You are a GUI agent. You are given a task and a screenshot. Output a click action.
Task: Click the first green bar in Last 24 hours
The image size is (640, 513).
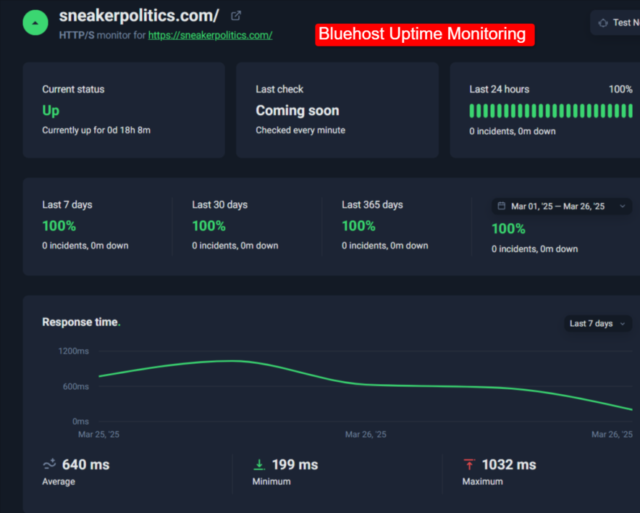click(472, 111)
